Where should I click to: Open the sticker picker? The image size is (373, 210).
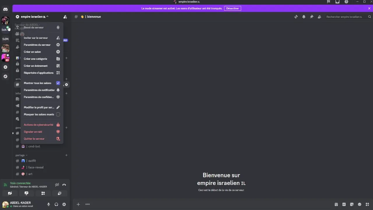tap(352, 204)
